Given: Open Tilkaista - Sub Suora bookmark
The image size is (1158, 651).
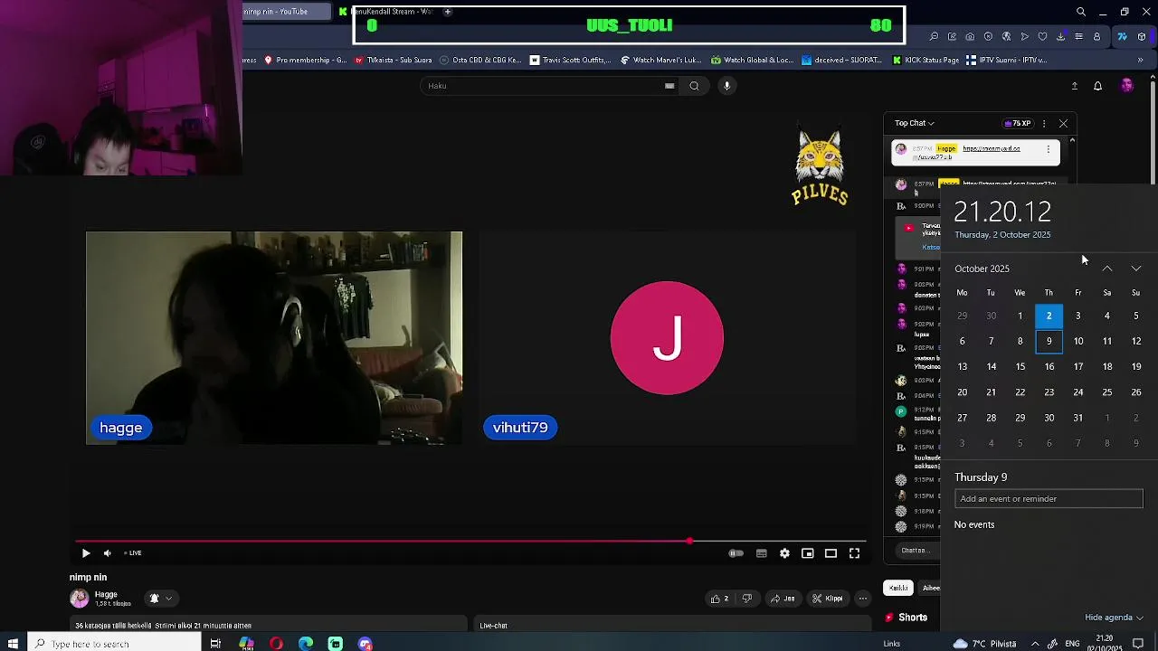Looking at the screenshot, I should click(394, 60).
